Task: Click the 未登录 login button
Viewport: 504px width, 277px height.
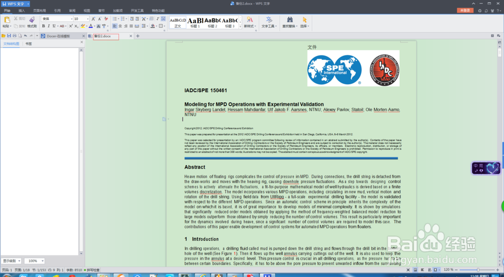Action: [x=465, y=11]
